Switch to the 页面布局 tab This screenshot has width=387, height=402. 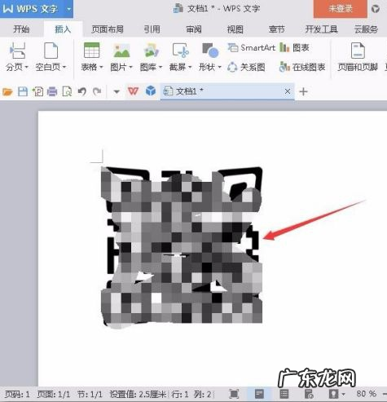(108, 29)
